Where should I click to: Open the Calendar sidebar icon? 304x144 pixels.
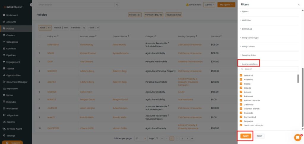(4, 102)
